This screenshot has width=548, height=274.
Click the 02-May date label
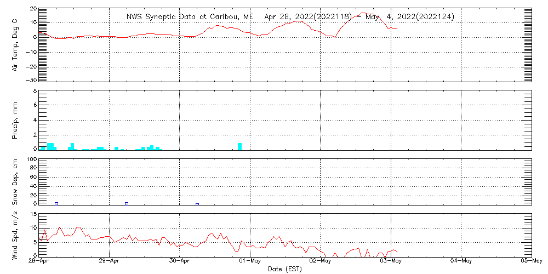click(x=321, y=260)
